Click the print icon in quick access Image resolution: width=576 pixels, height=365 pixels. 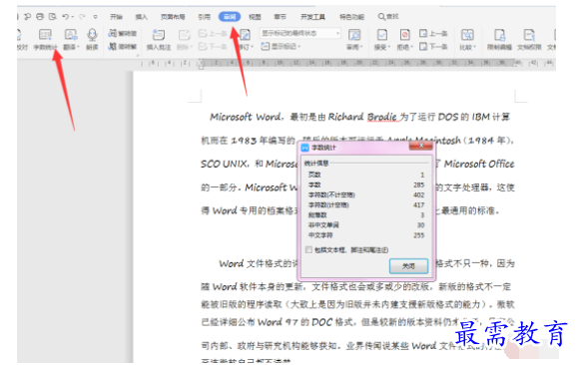pos(40,17)
